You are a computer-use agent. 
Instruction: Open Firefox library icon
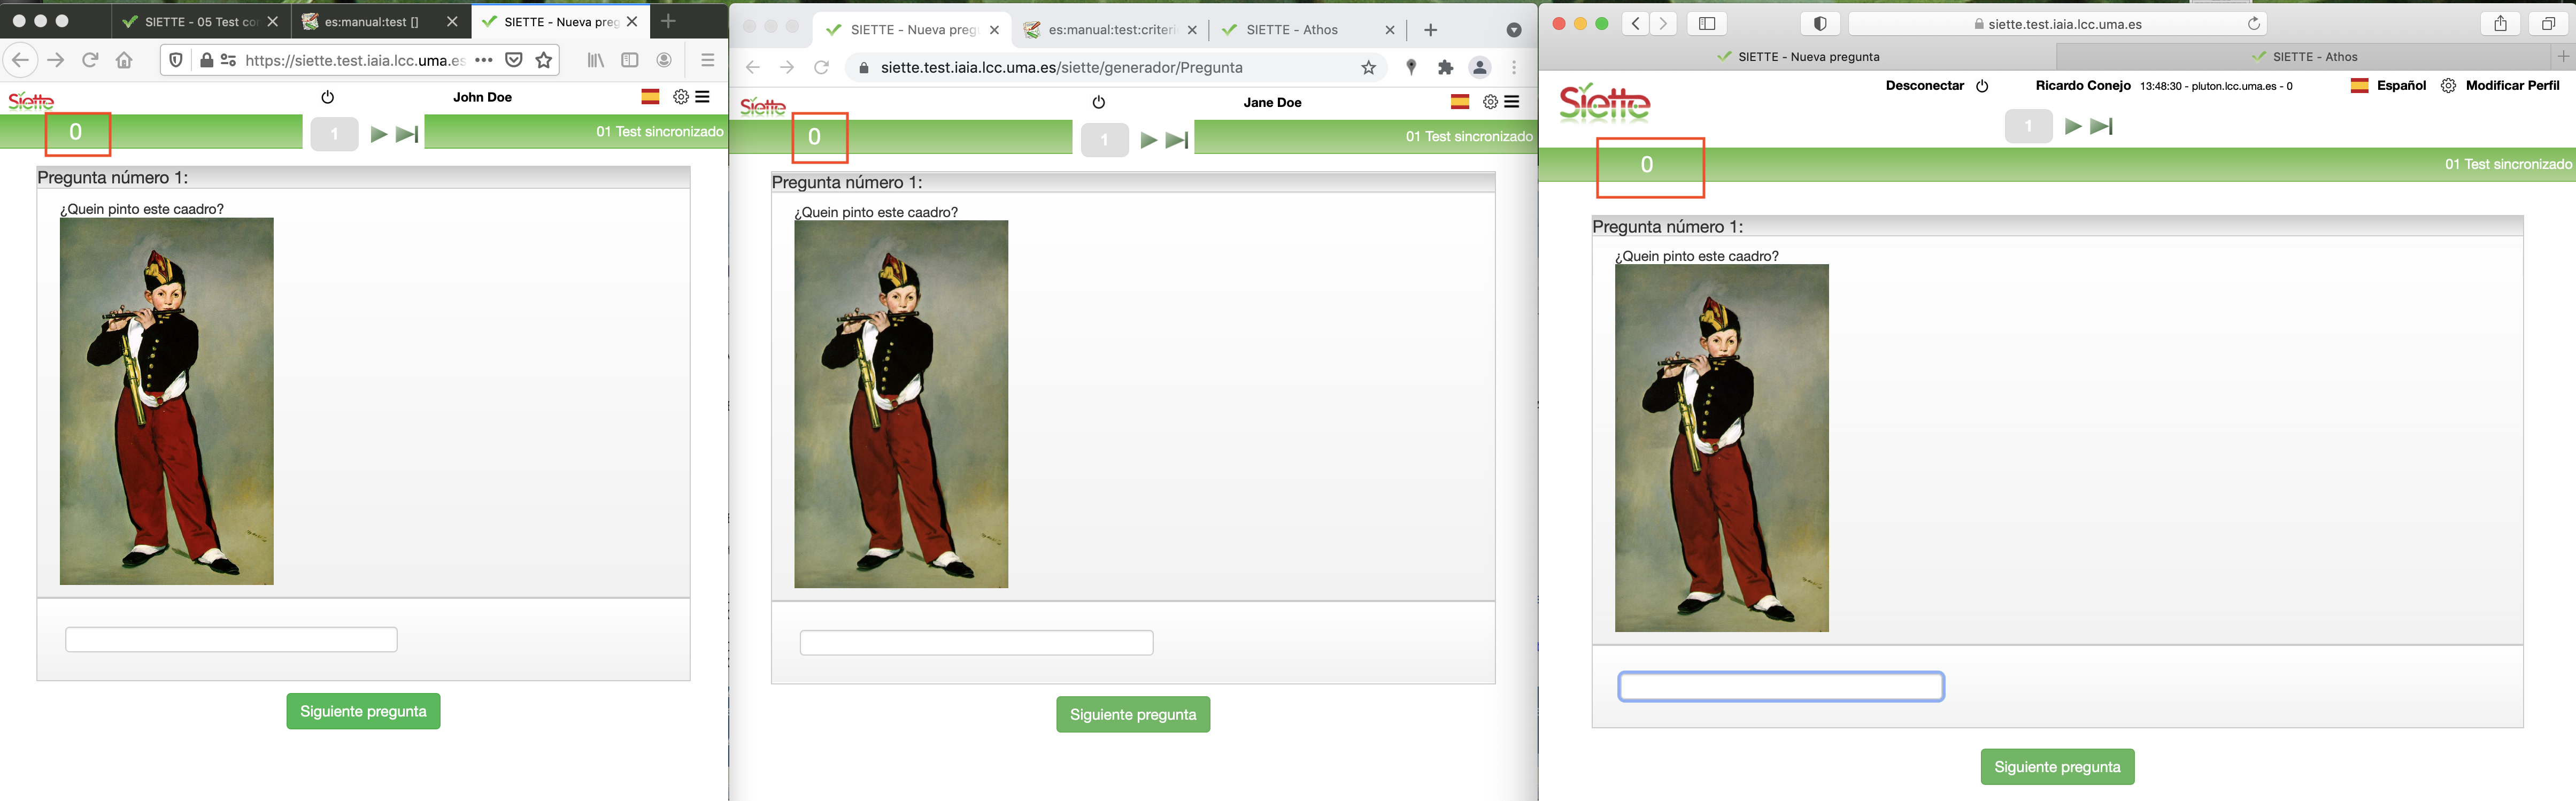[x=596, y=60]
